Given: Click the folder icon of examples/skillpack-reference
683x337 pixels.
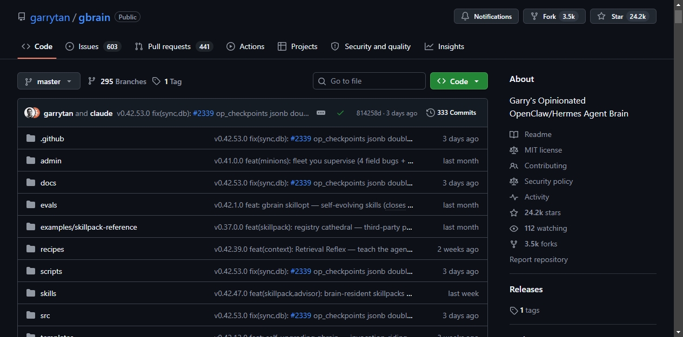Looking at the screenshot, I should (31, 227).
